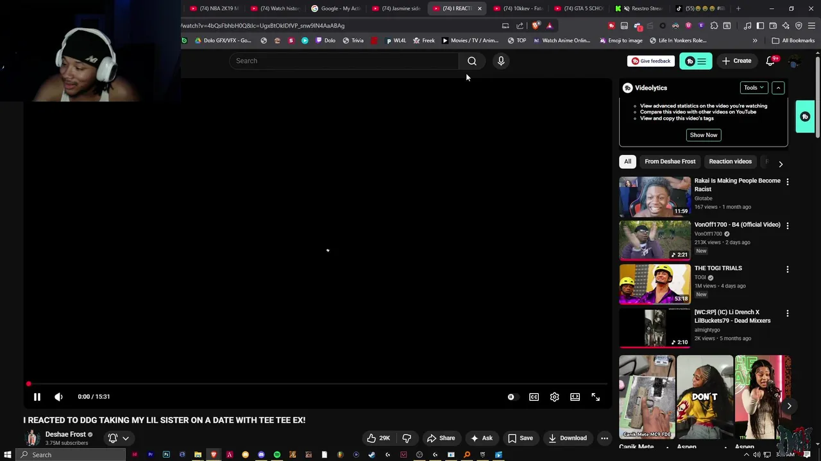Open Windows Start menu
This screenshot has width=821, height=461.
click(x=7, y=455)
